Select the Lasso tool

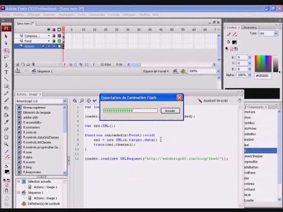tap(6, 57)
